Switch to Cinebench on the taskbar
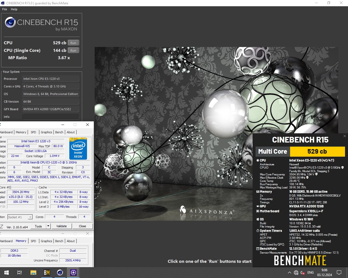The height and width of the screenshot is (278, 348). click(60, 273)
